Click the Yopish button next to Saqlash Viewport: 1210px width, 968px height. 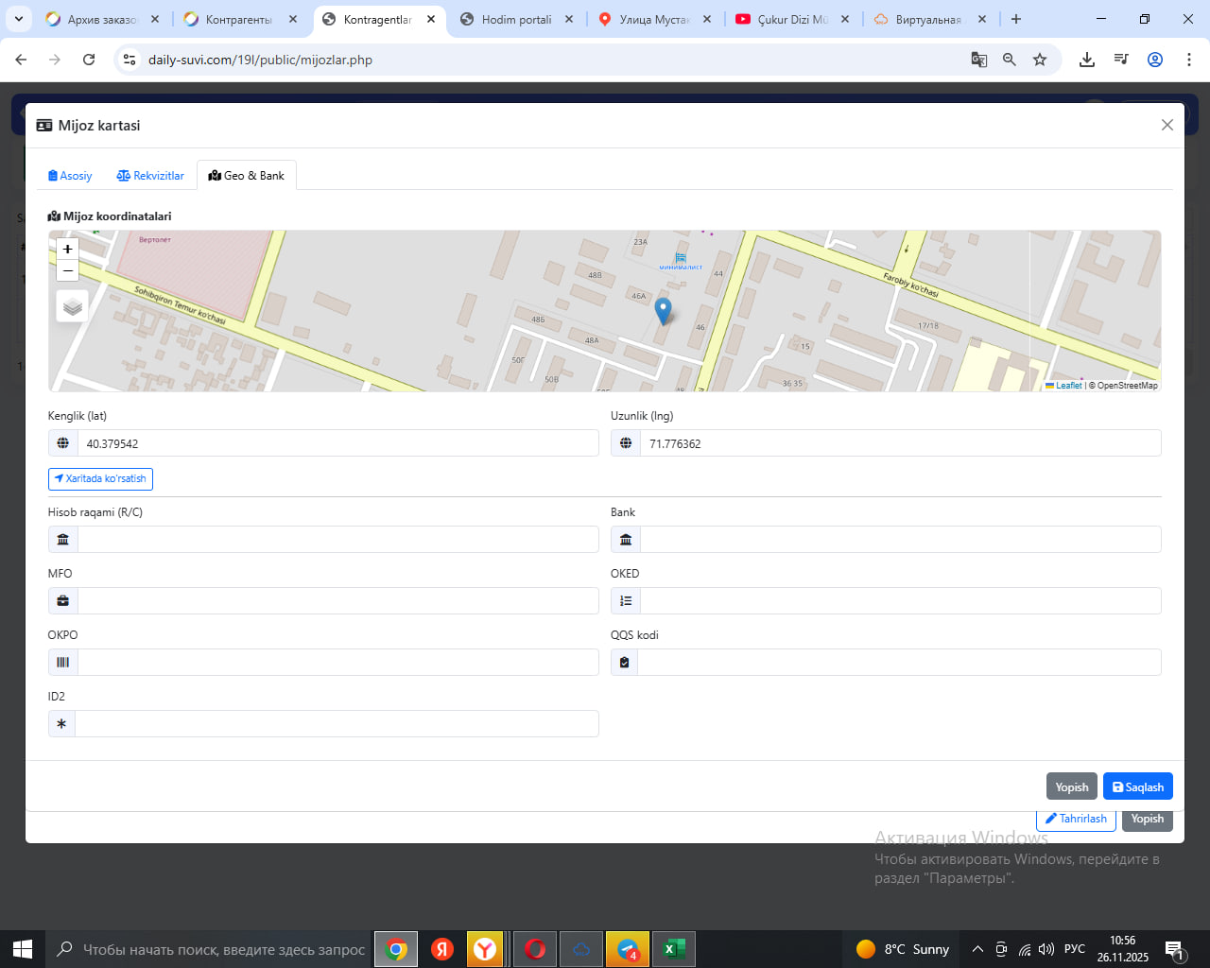pos(1071,786)
